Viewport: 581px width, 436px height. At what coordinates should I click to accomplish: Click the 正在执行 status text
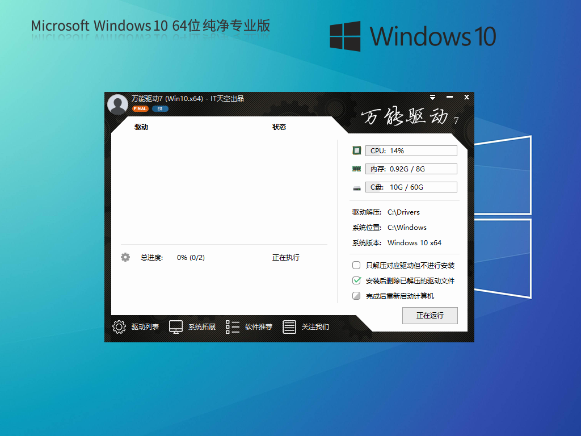pos(286,257)
